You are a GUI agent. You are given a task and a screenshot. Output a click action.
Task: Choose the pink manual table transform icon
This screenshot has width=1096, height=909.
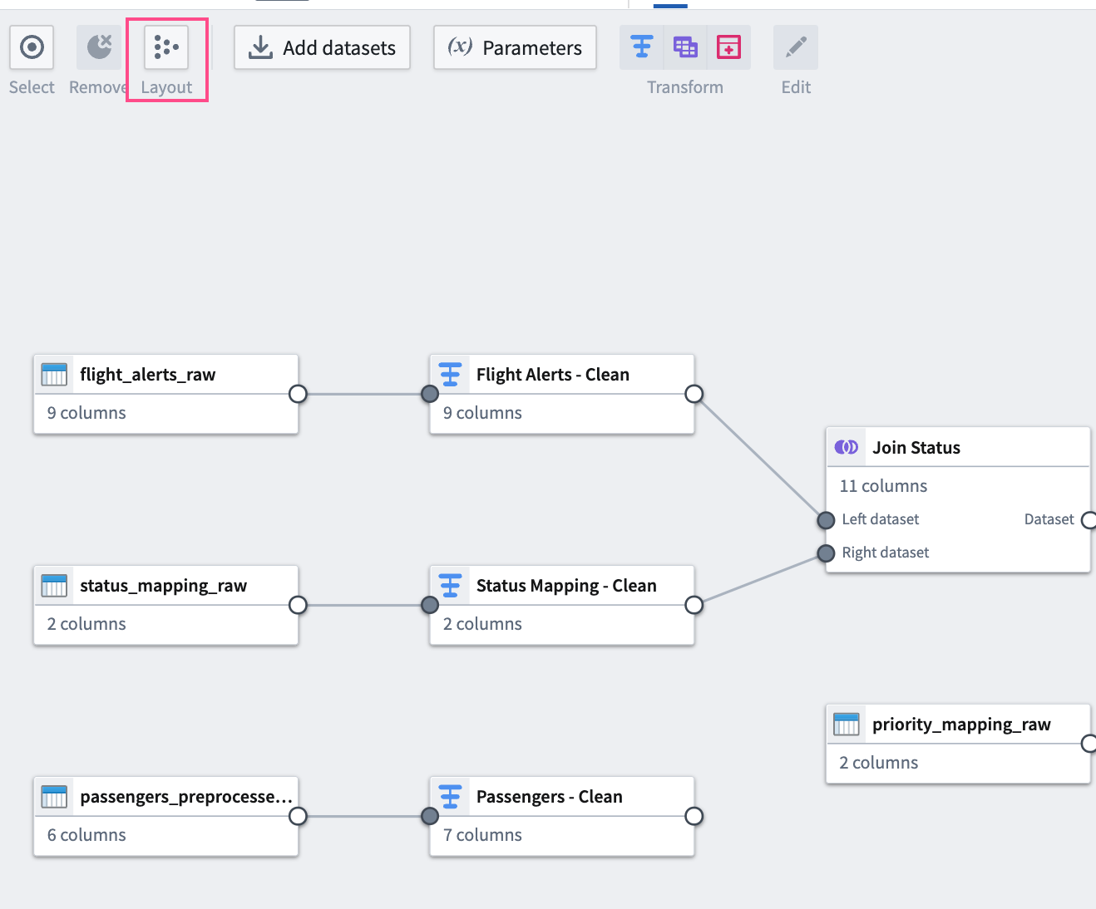click(728, 47)
